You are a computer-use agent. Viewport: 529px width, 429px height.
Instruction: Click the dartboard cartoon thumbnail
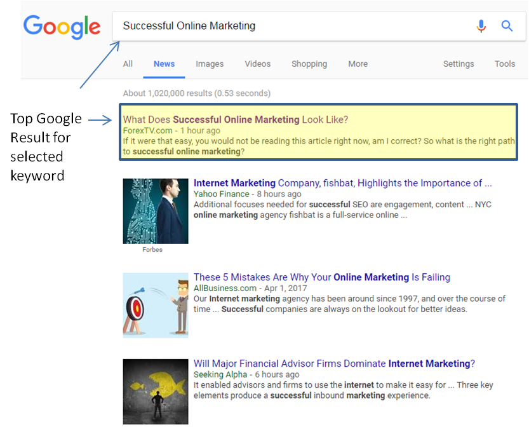[x=156, y=305]
